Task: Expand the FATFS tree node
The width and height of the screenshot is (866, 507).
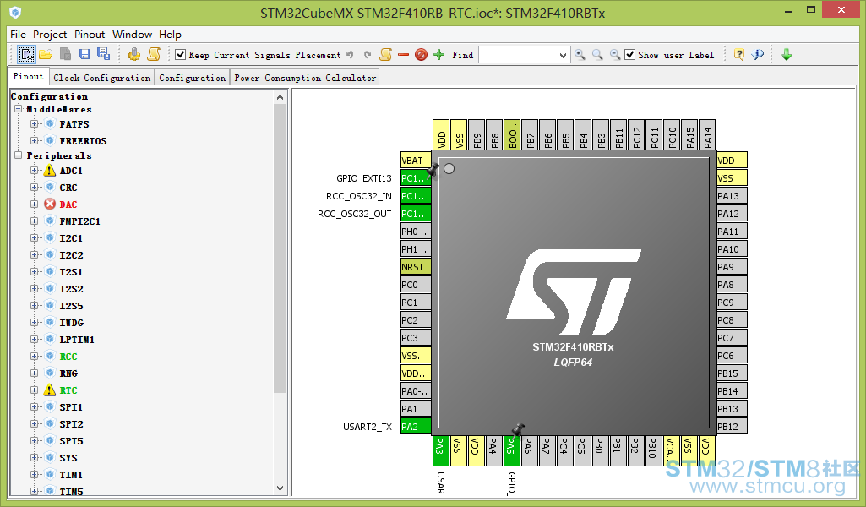Action: (x=35, y=123)
